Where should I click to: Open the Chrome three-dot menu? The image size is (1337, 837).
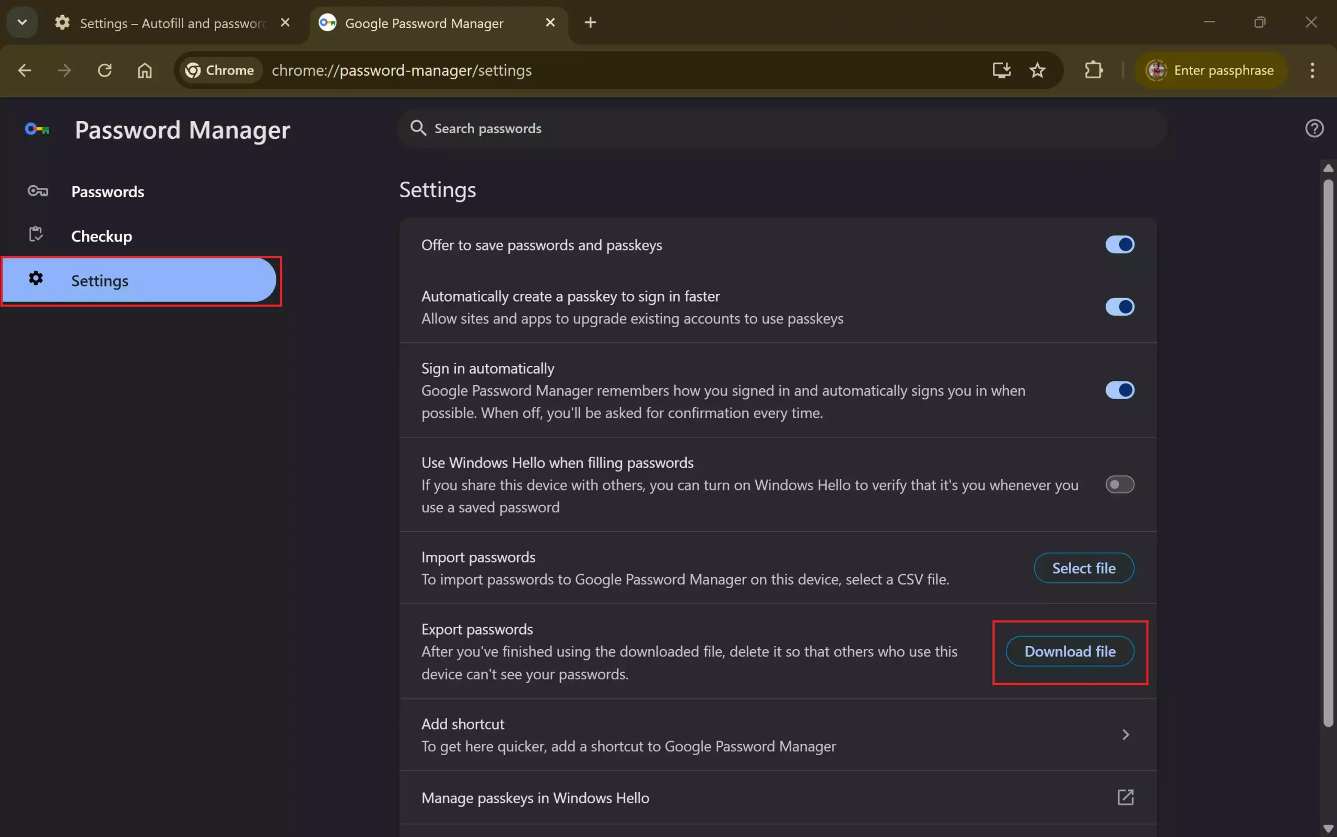[x=1312, y=70]
